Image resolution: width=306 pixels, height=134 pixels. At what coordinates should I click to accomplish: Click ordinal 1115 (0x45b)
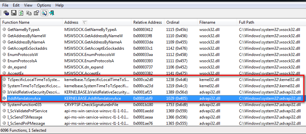point(177,30)
